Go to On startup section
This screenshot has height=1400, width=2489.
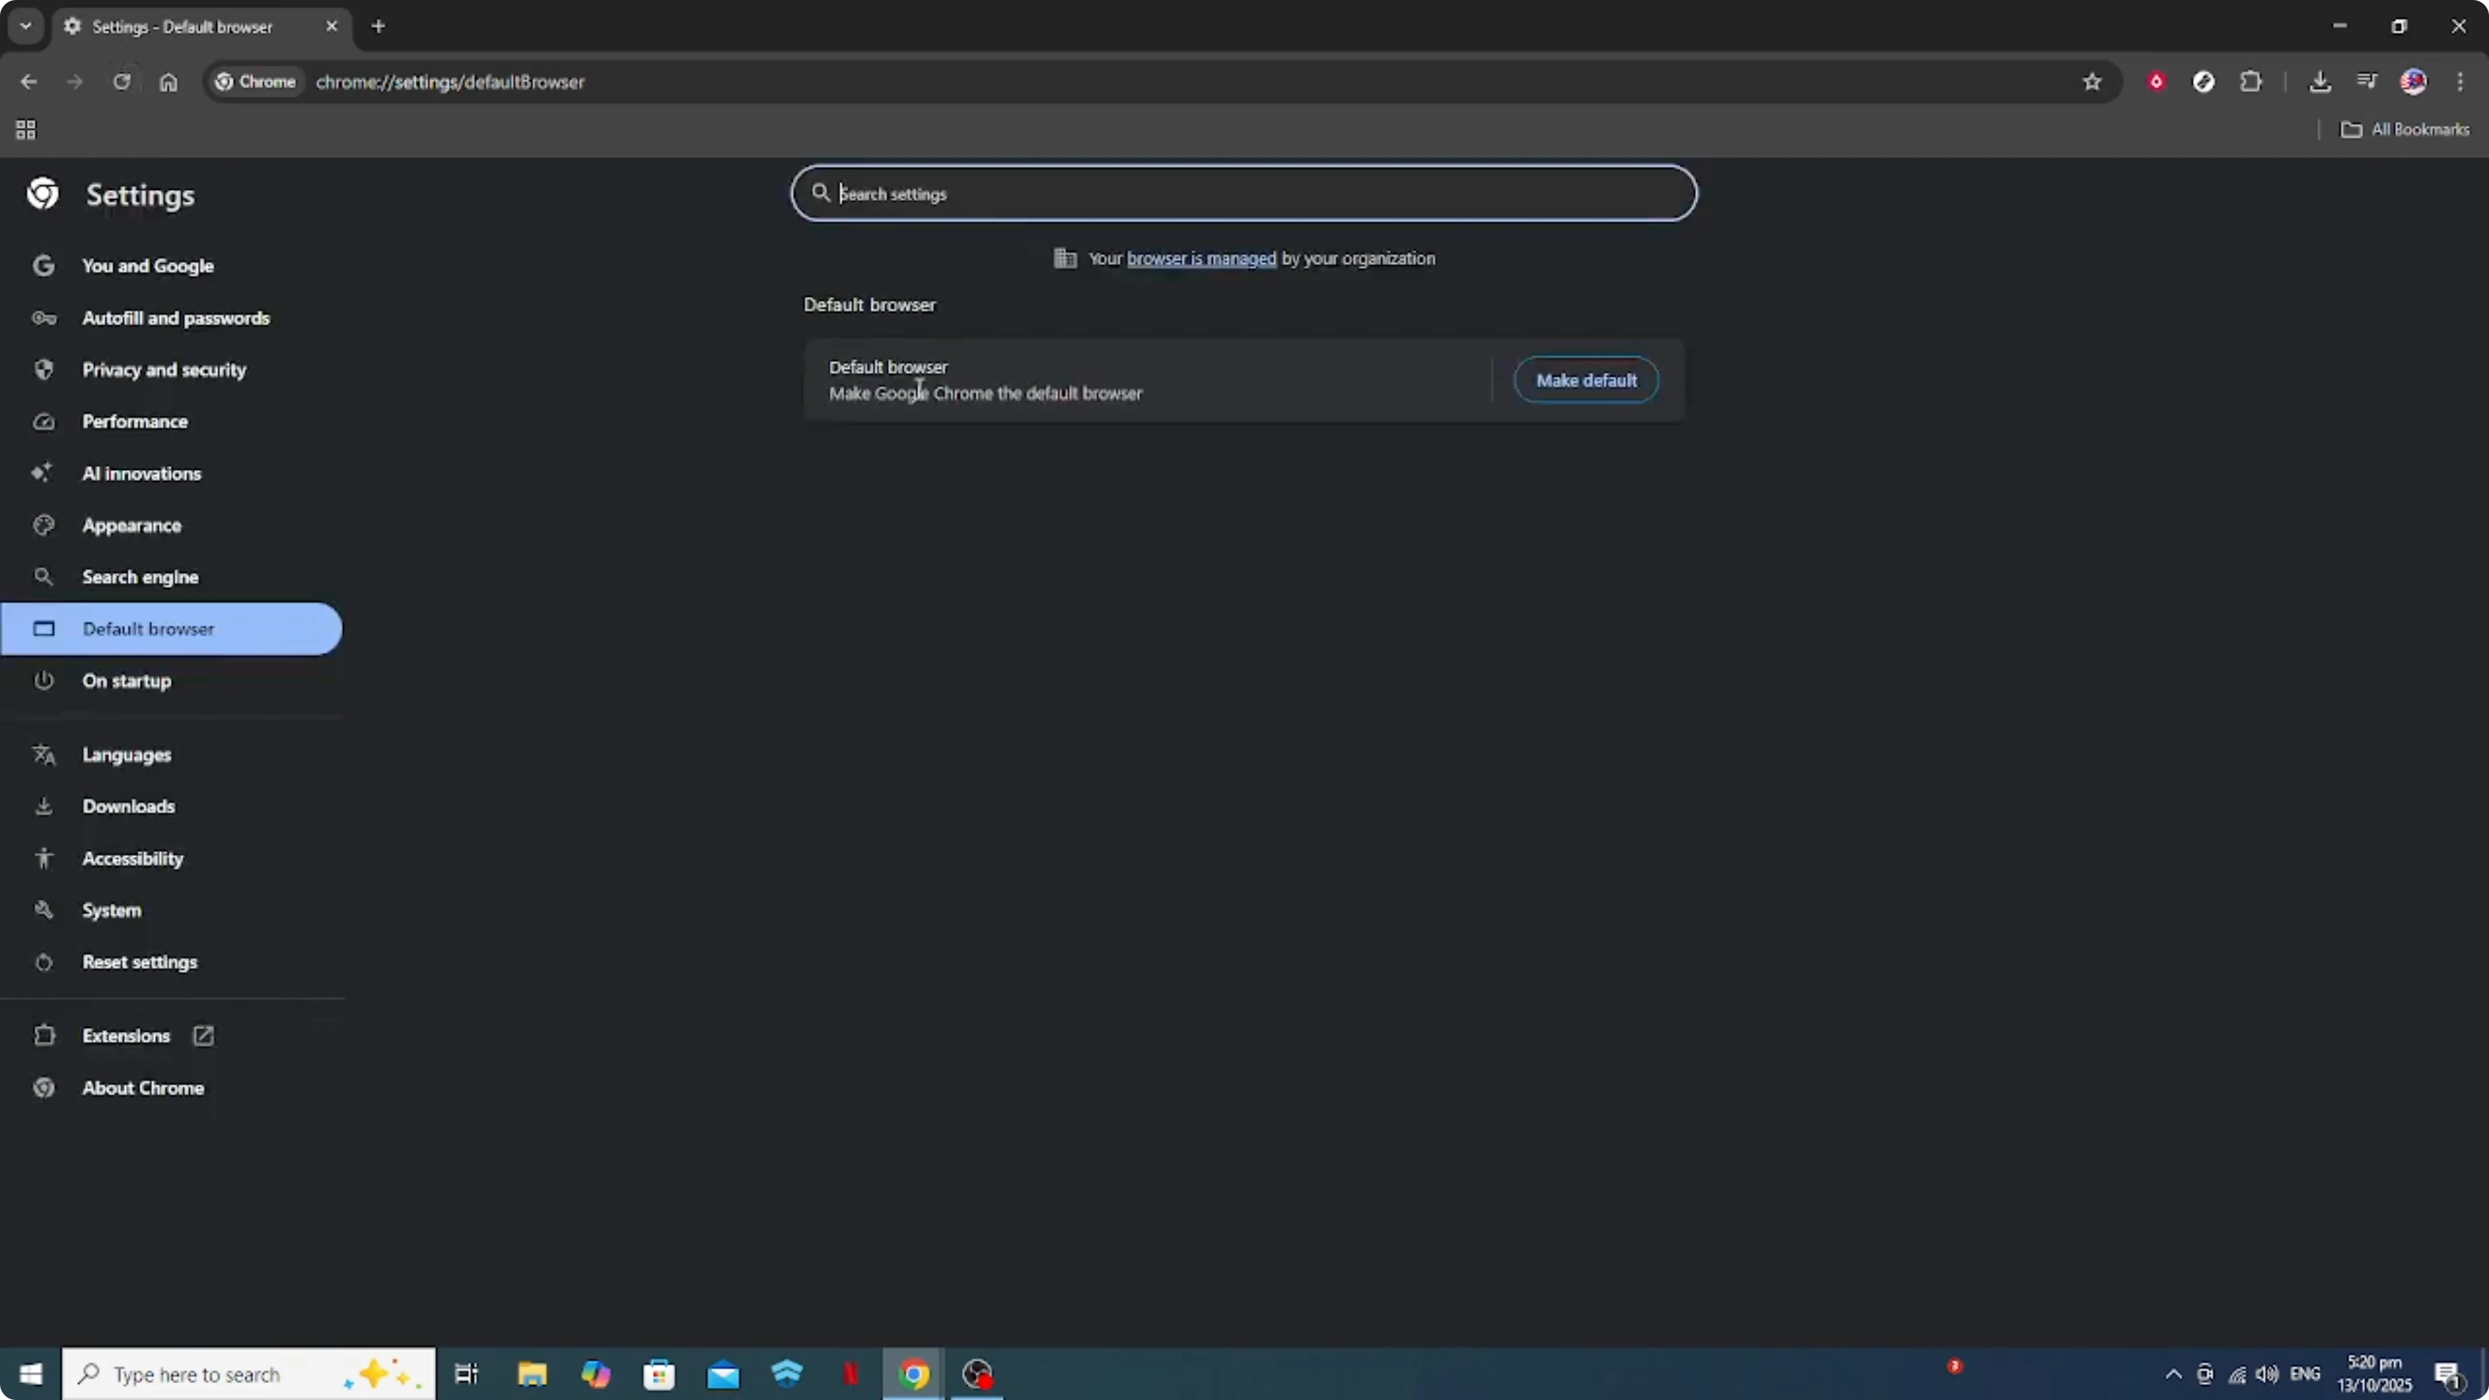tap(126, 681)
